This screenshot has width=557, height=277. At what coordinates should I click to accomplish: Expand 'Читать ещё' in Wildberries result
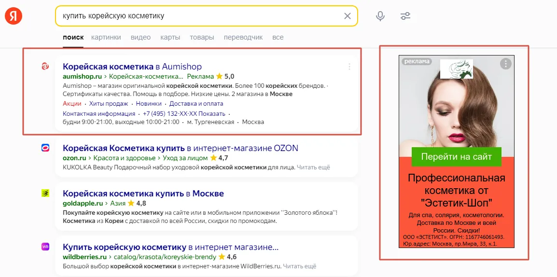point(299,265)
